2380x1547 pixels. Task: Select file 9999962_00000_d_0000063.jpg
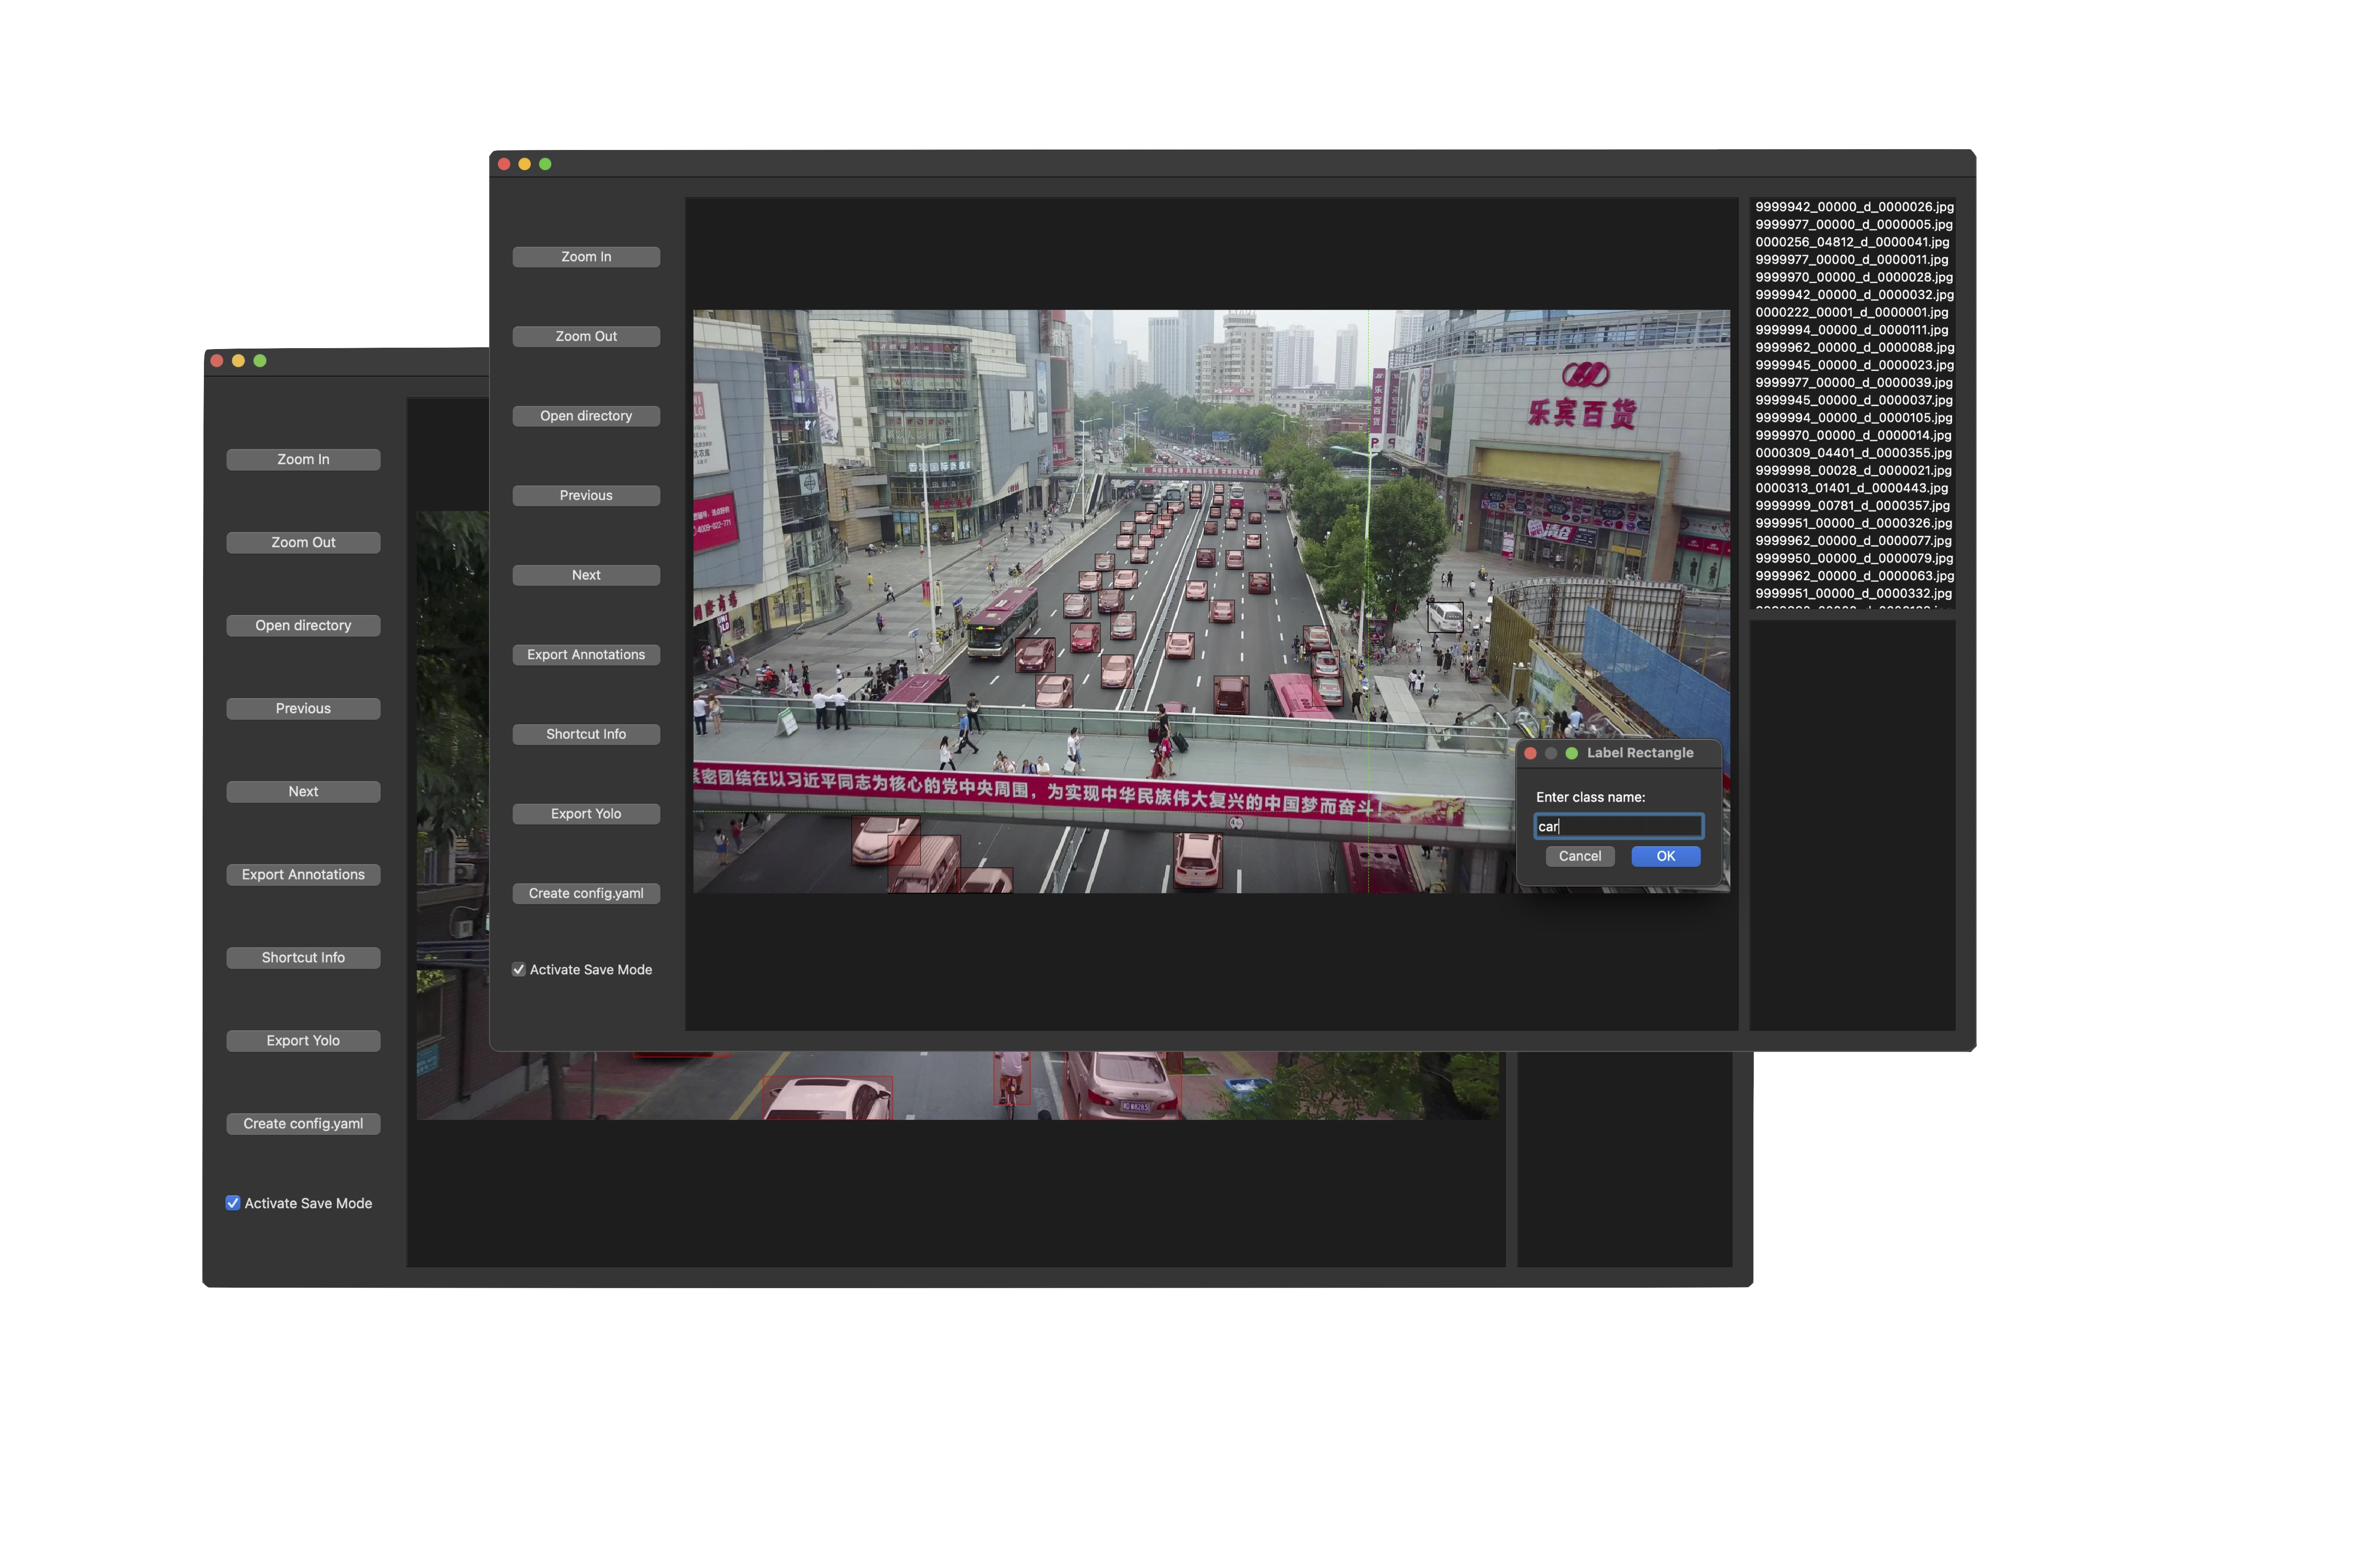pos(1853,576)
